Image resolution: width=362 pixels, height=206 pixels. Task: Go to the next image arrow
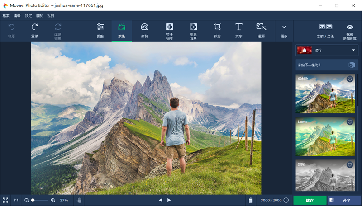[x=169, y=200]
